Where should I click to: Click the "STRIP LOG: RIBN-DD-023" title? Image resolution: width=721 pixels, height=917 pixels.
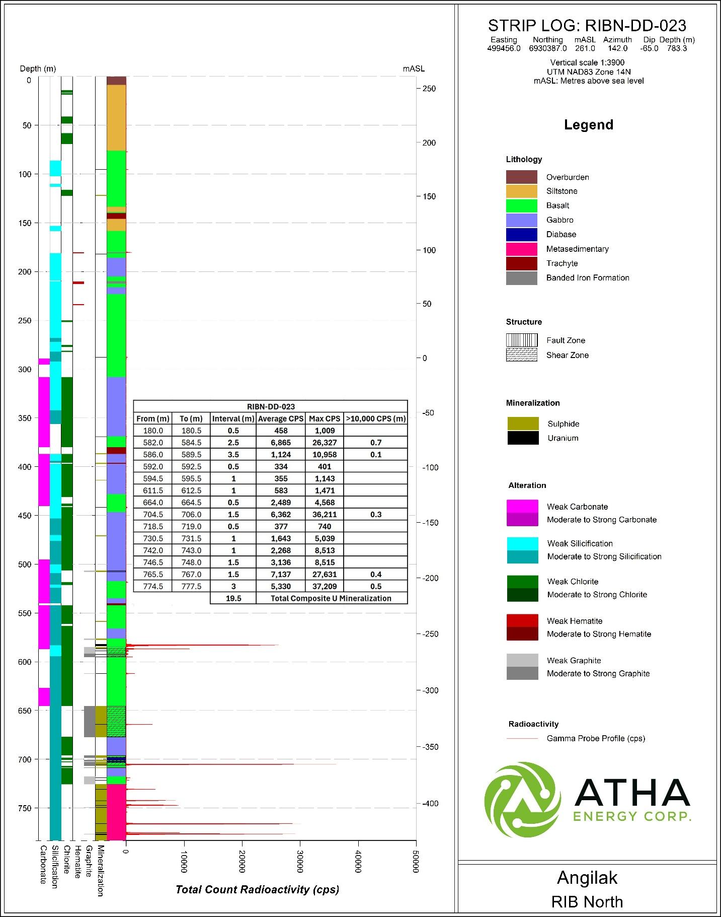click(x=587, y=26)
